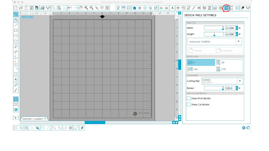
Task: Expand the Automatic (CAMEO) page size dropdown
Action: point(214,42)
